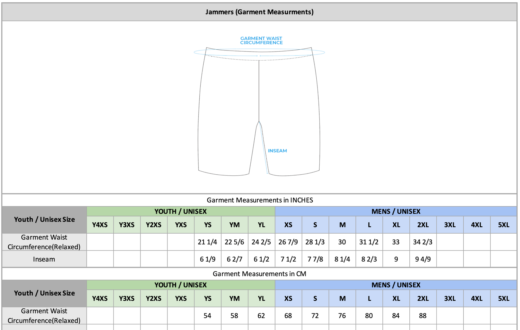
Task: Click the Inseam row label
Action: click(44, 259)
